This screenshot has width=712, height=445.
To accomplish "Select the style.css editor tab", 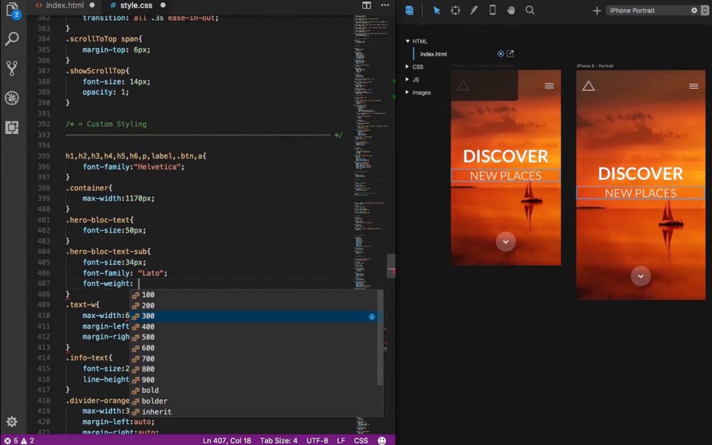I will [x=136, y=4].
